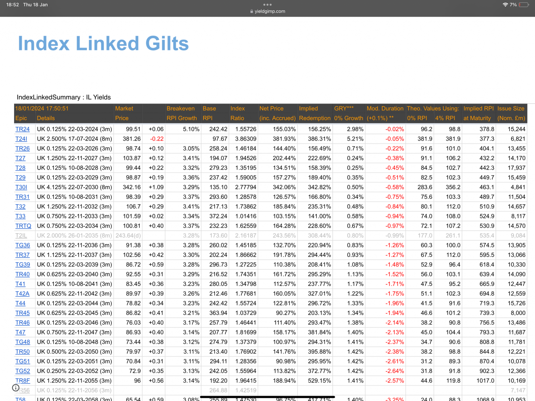Open the TR31 gilt link
This screenshot has height=401, width=535.
tap(22, 197)
